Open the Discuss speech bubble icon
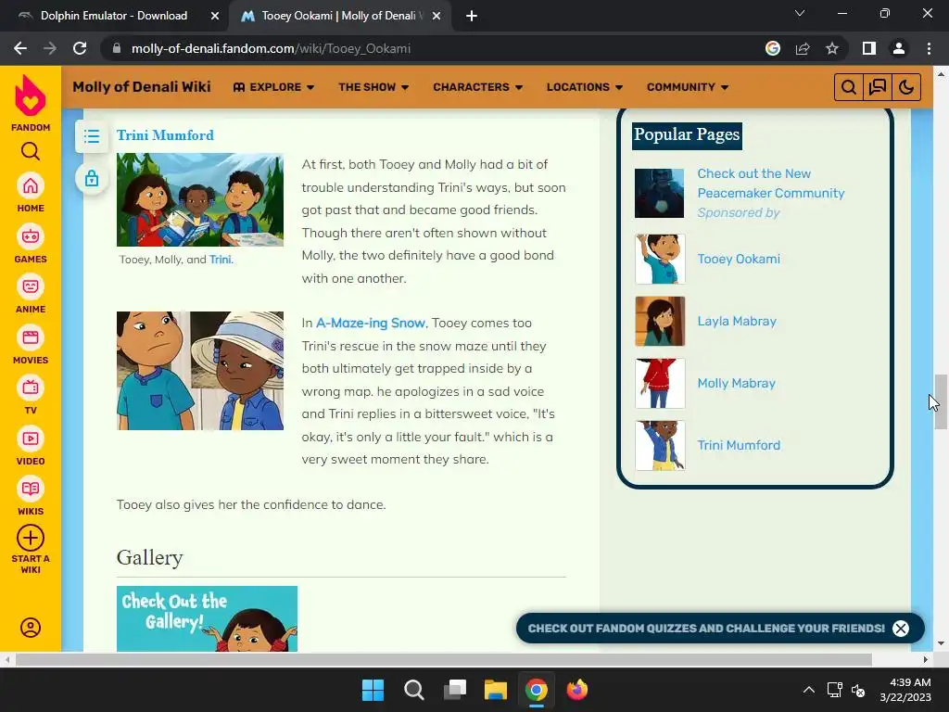Screen dimensions: 949x712 tap(877, 87)
